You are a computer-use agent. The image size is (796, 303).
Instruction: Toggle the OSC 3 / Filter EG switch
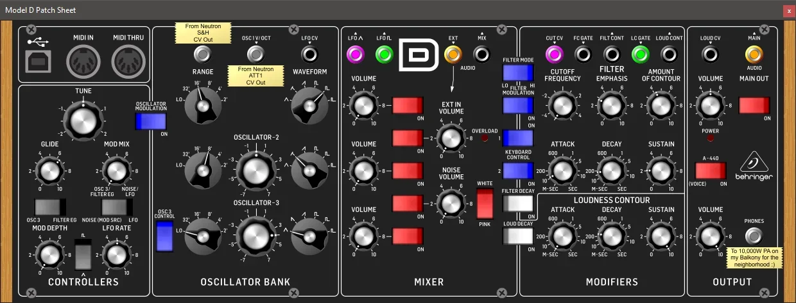(x=50, y=207)
